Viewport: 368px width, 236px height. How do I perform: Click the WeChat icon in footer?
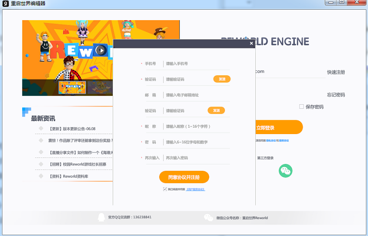208,218
